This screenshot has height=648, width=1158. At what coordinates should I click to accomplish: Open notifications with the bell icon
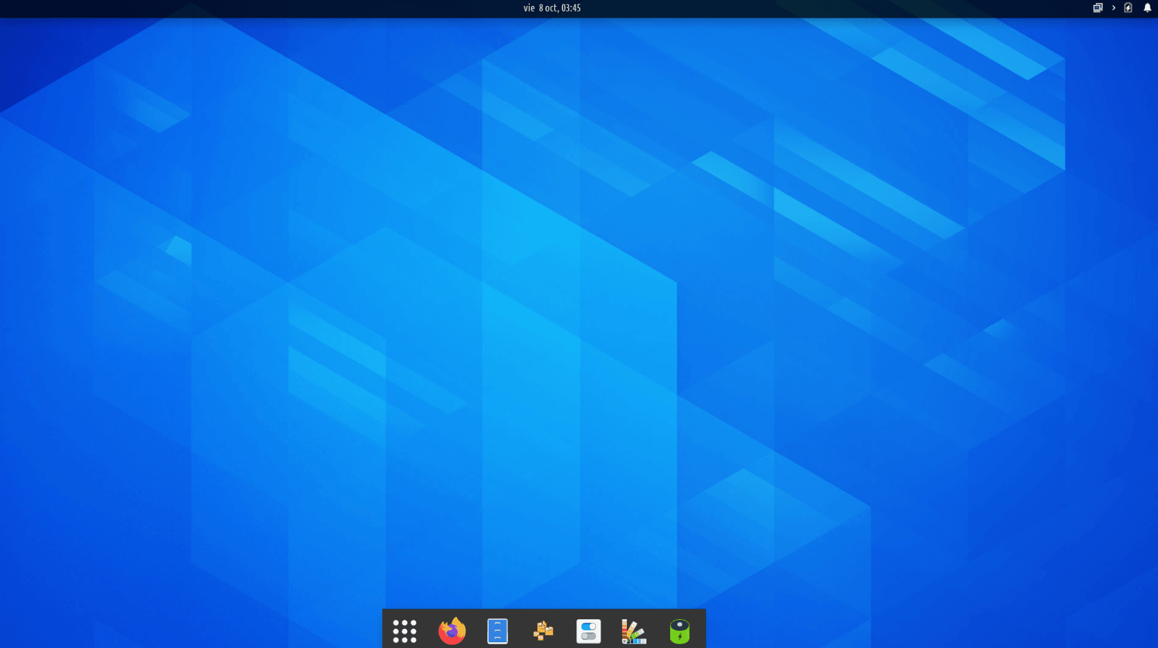click(1147, 8)
